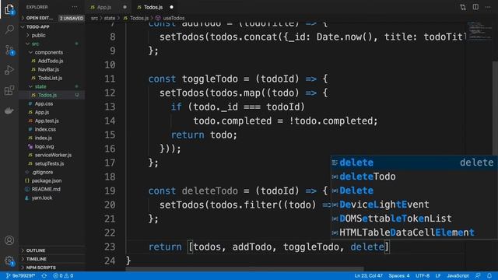The width and height of the screenshot is (498, 280).
Task: Open index.css file
Action: point(45,130)
